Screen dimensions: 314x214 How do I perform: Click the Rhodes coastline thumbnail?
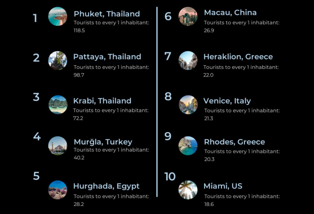click(x=188, y=146)
